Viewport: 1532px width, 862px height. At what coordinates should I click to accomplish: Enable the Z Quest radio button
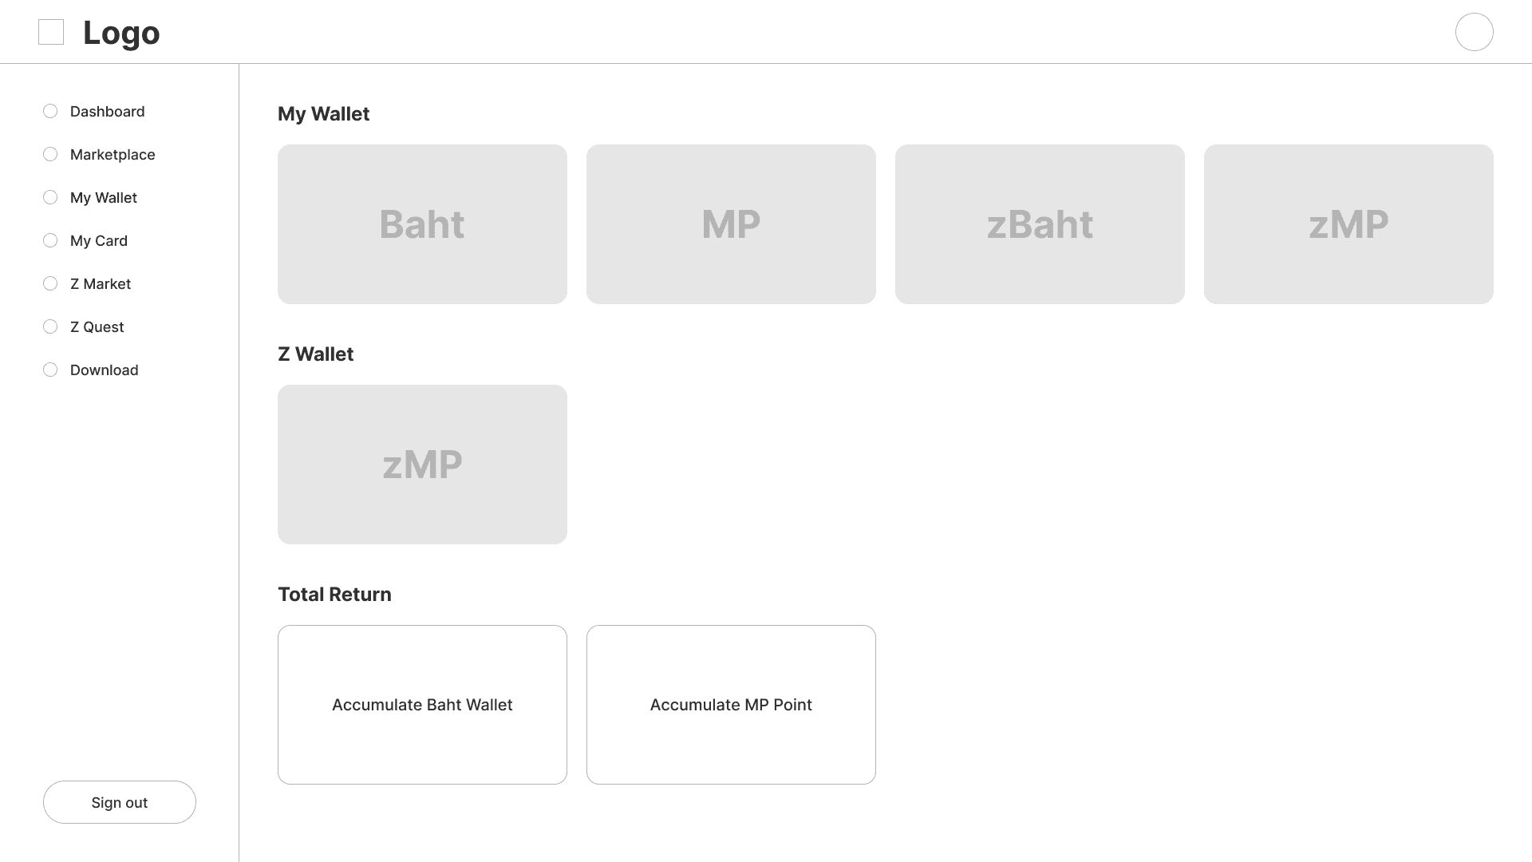(49, 326)
